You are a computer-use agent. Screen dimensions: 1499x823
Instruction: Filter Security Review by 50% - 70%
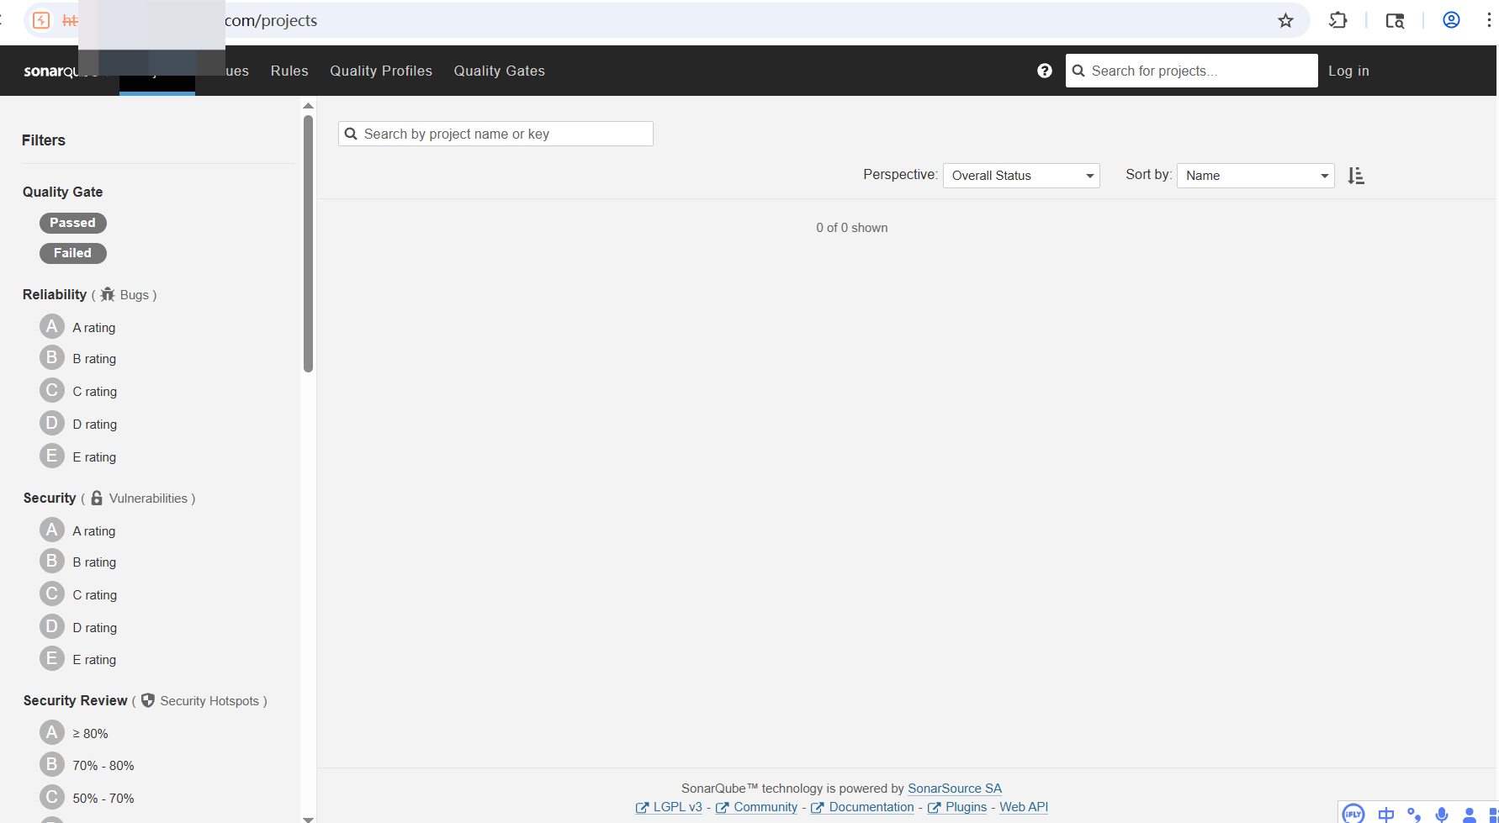tap(103, 799)
